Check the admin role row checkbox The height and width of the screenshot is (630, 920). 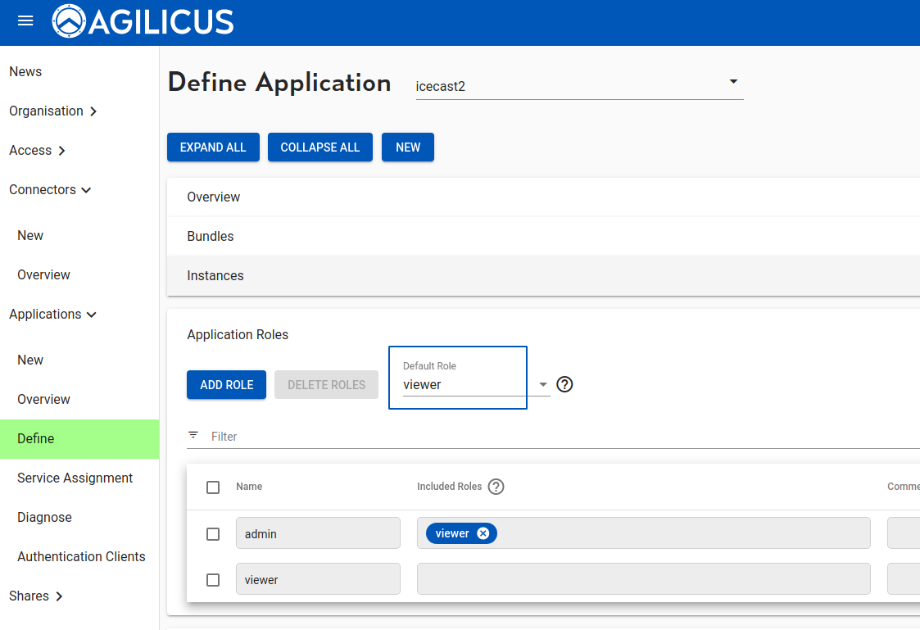213,534
